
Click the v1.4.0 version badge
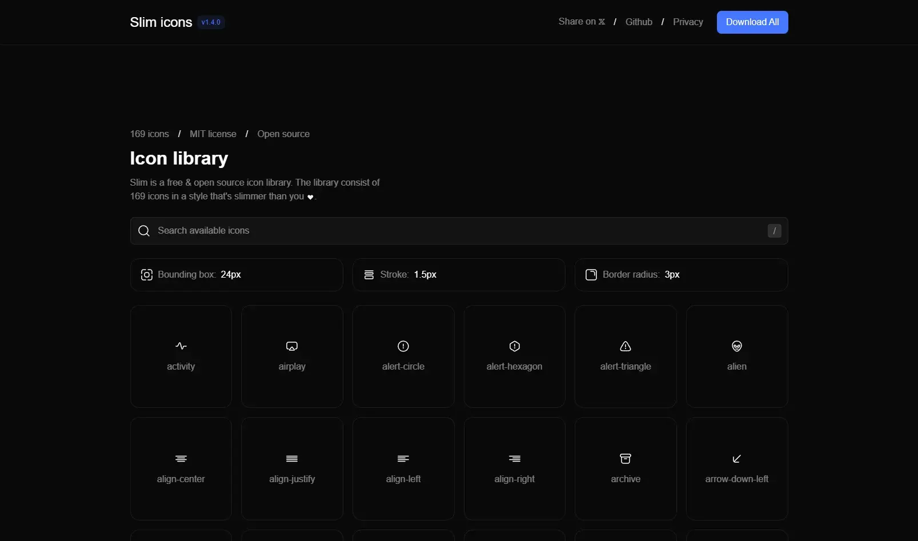[x=211, y=22]
